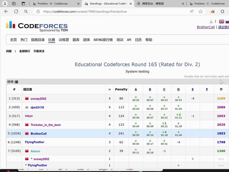Image resolution: width=229 pixels, height=172 pixels.
Task: Reload the page with refresh icon
Action: point(16,11)
